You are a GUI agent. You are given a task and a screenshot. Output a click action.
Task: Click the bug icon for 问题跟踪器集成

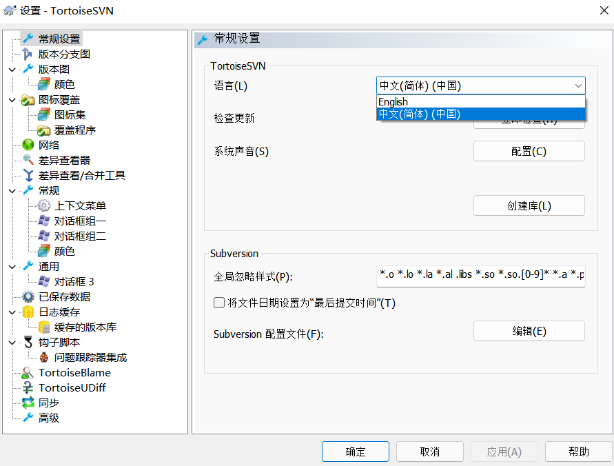[x=44, y=357]
